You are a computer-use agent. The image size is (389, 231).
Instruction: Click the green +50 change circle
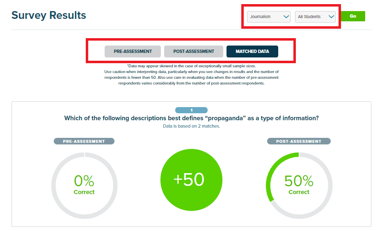tap(189, 180)
